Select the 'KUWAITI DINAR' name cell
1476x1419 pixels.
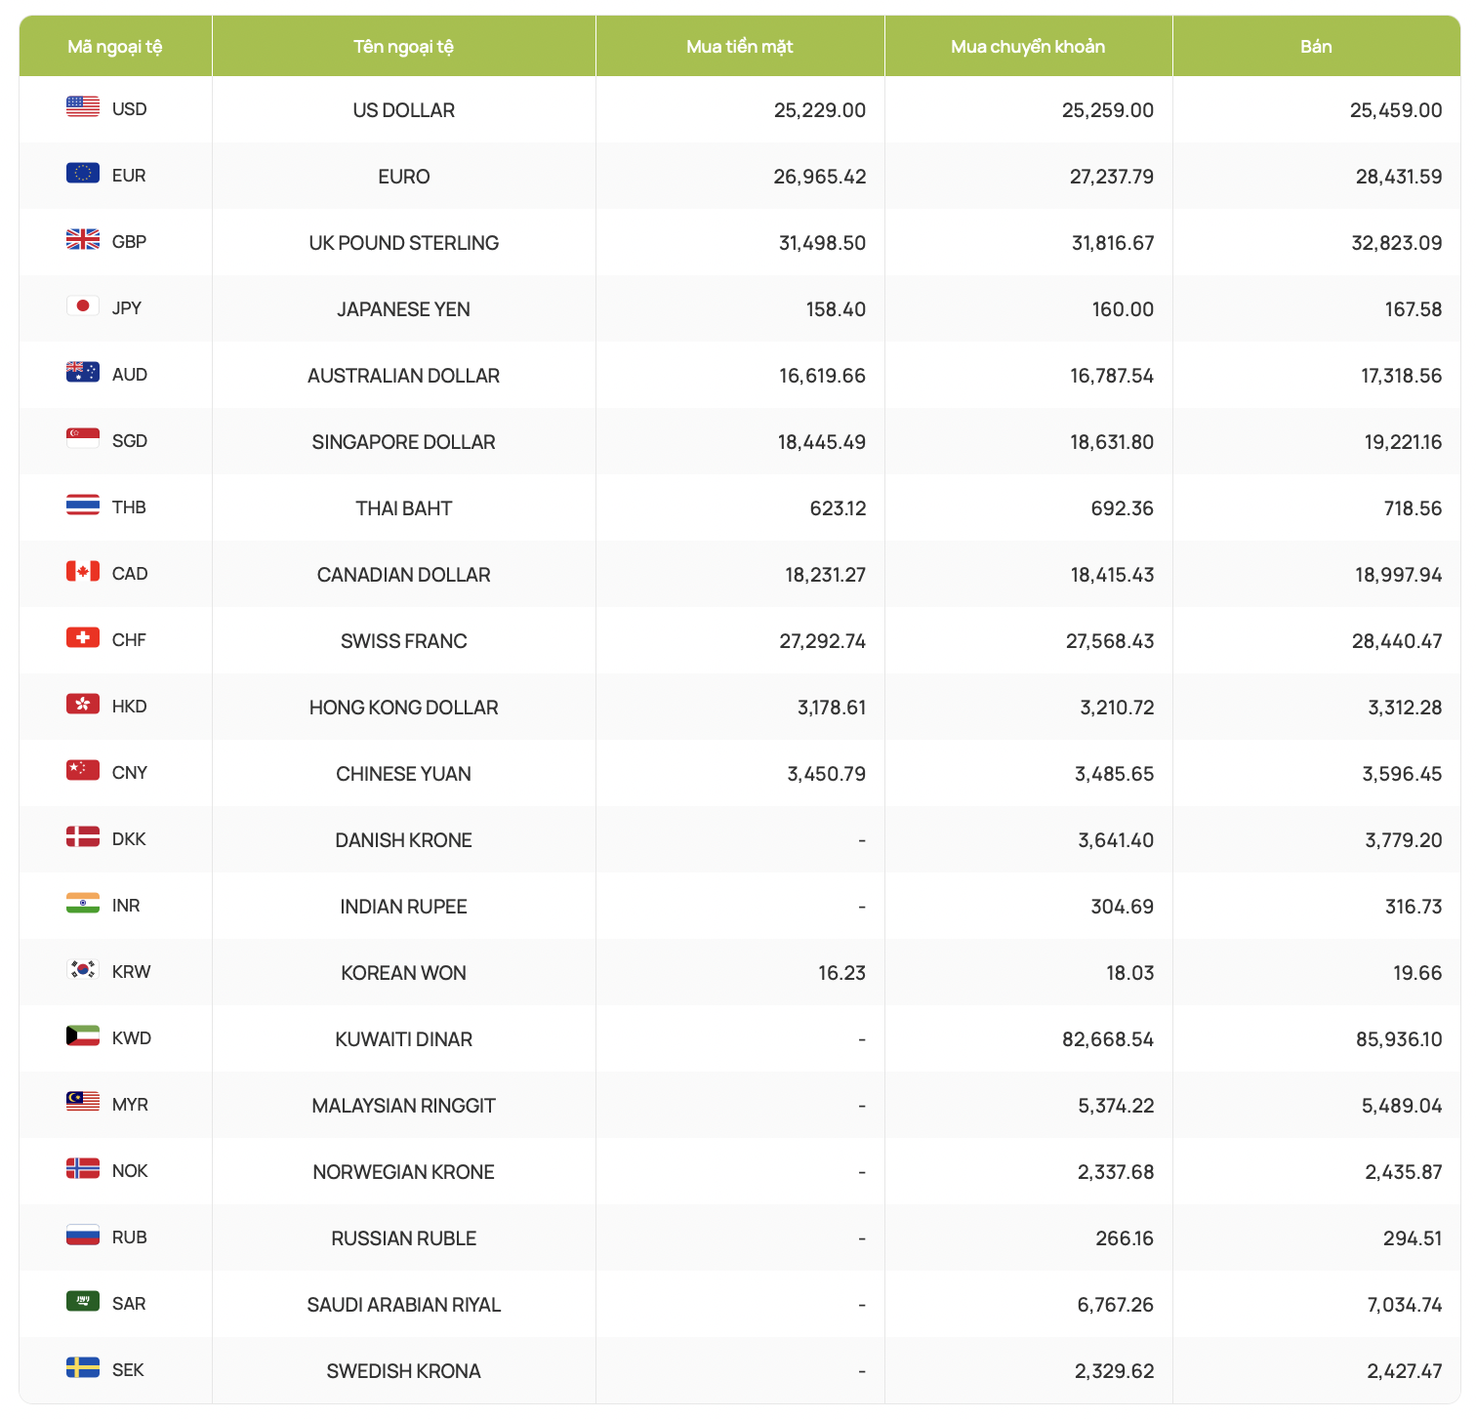tap(403, 1039)
